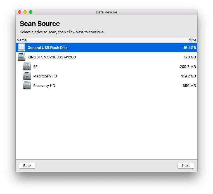The height and width of the screenshot is (194, 213).
Task: Pick the Recovery HD volume name
Action: 44,86
